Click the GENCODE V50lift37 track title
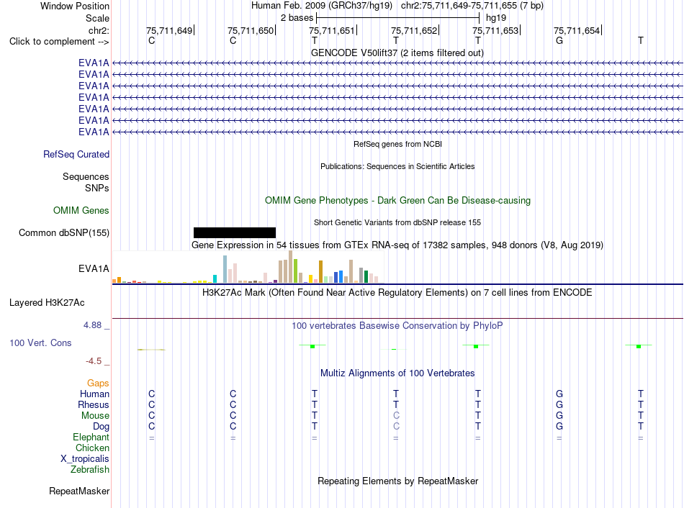Viewport: 684px width, 508px height. [x=397, y=53]
